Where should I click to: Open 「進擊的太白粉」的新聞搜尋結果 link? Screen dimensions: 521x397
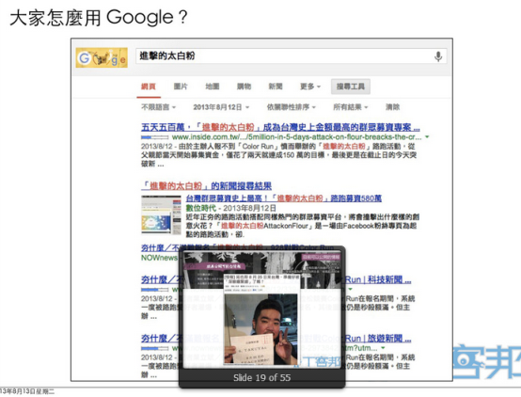click(x=206, y=185)
